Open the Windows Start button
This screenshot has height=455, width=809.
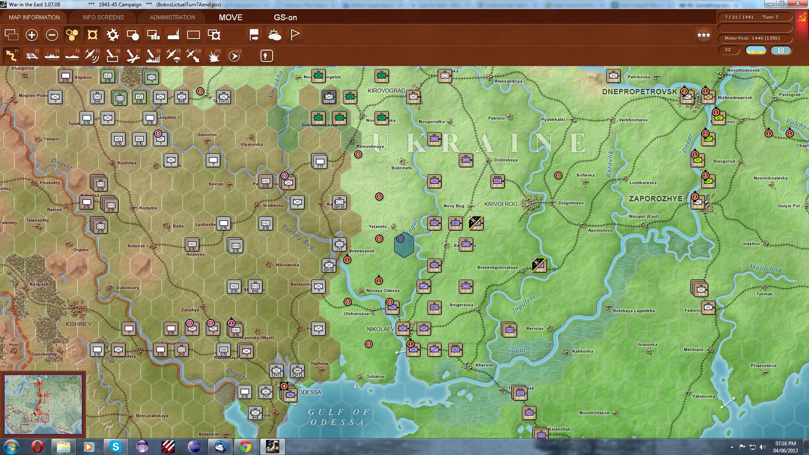coord(11,447)
